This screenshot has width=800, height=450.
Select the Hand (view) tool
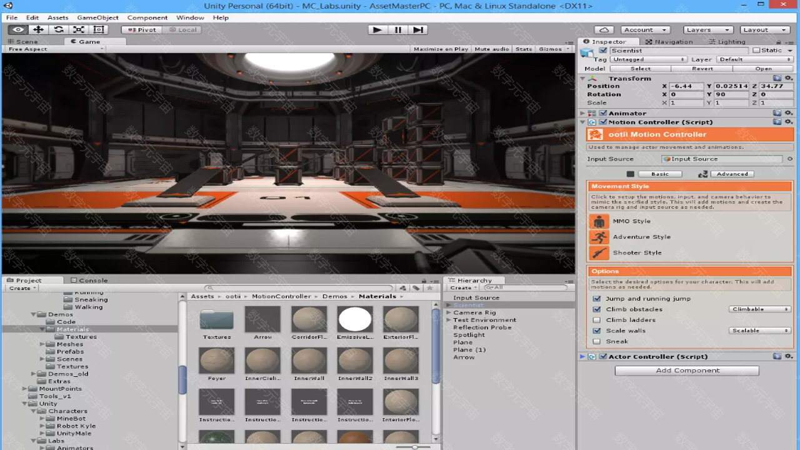click(x=18, y=29)
